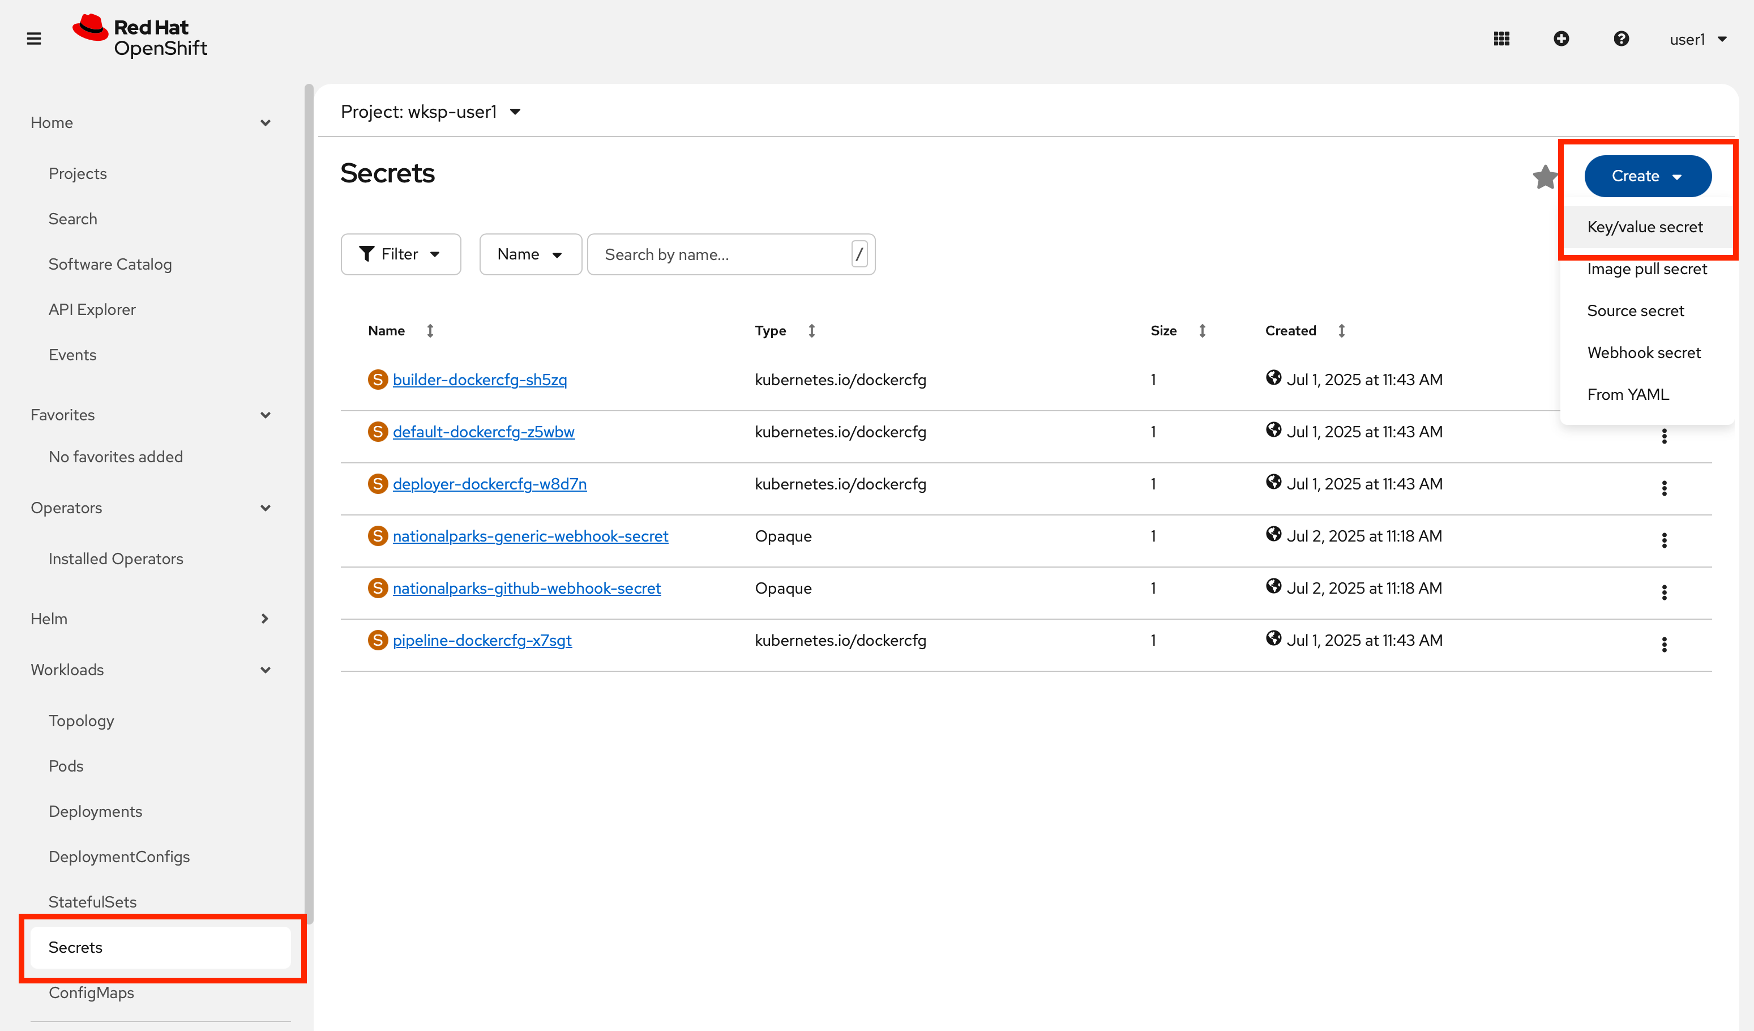Open kebab menu for nationalparks-github-webhook-secret row
This screenshot has width=1754, height=1031.
(1664, 592)
